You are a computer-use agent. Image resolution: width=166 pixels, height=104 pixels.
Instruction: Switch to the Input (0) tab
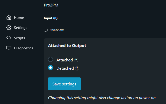click(x=51, y=18)
